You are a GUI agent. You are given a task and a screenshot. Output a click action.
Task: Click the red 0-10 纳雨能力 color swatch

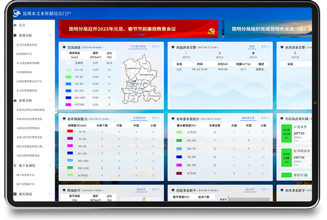coord(70,132)
